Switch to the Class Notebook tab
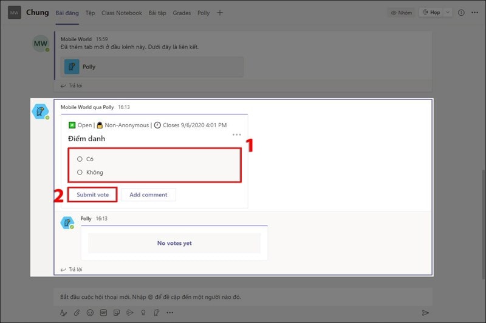Image resolution: width=486 pixels, height=323 pixels. (x=122, y=13)
